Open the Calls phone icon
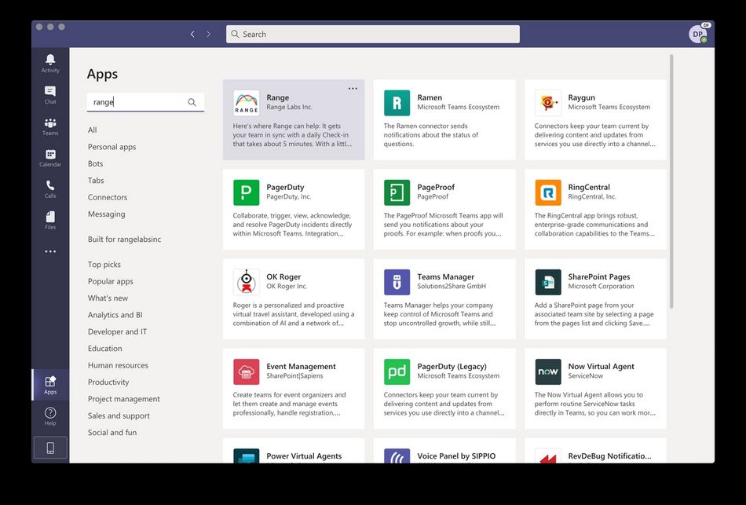The image size is (746, 505). 50,185
